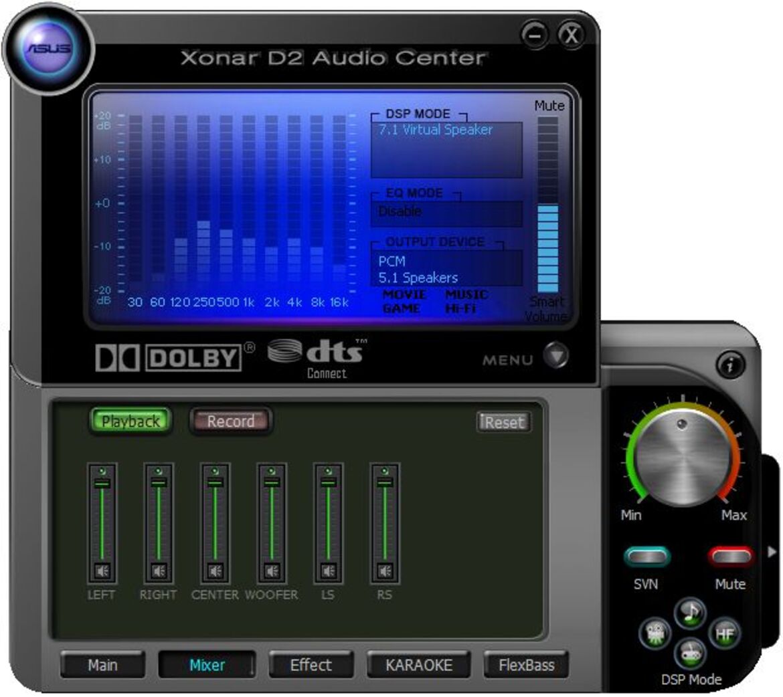This screenshot has width=783, height=697.
Task: Click the DTS Connect logo
Action: tap(317, 359)
